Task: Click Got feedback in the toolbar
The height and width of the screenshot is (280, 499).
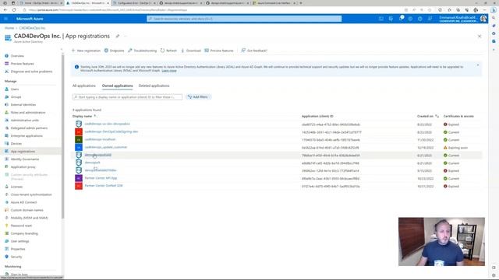Action: [x=254, y=51]
